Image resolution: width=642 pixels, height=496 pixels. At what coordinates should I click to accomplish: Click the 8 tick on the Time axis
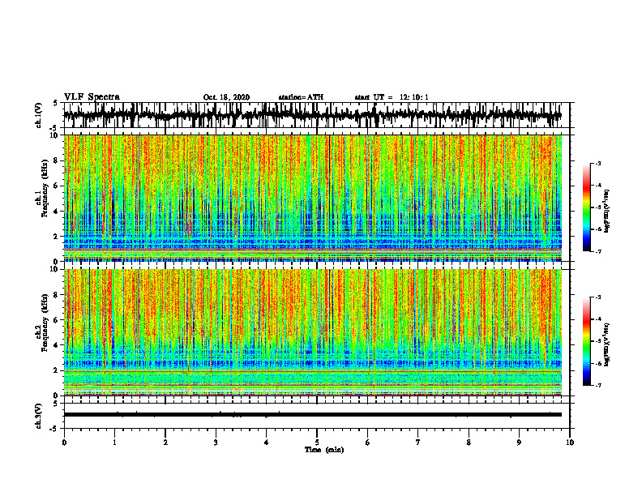[469, 443]
